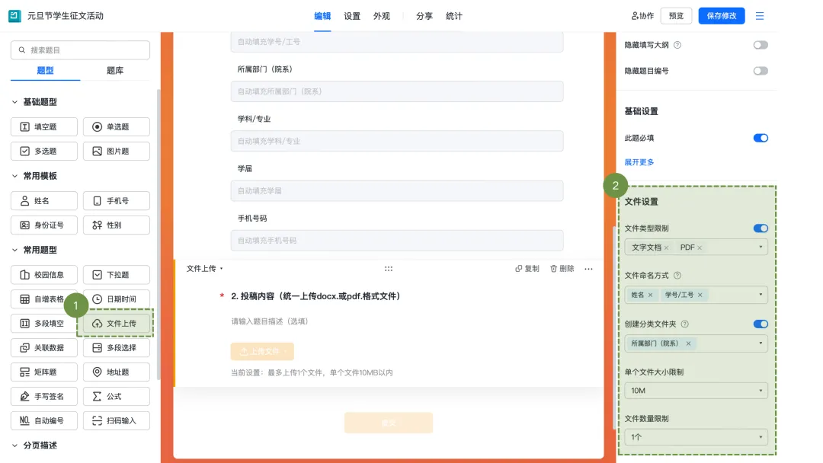
Task: Add the 校园信息 question
Action: tap(44, 275)
